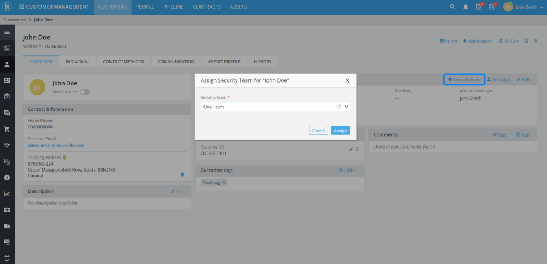Switch to the Credit Profile tab
Screen dimensions: 547x264
(224, 62)
